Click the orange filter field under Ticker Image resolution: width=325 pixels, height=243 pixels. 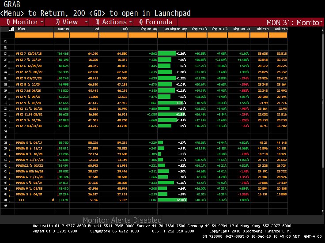click(x=34, y=35)
